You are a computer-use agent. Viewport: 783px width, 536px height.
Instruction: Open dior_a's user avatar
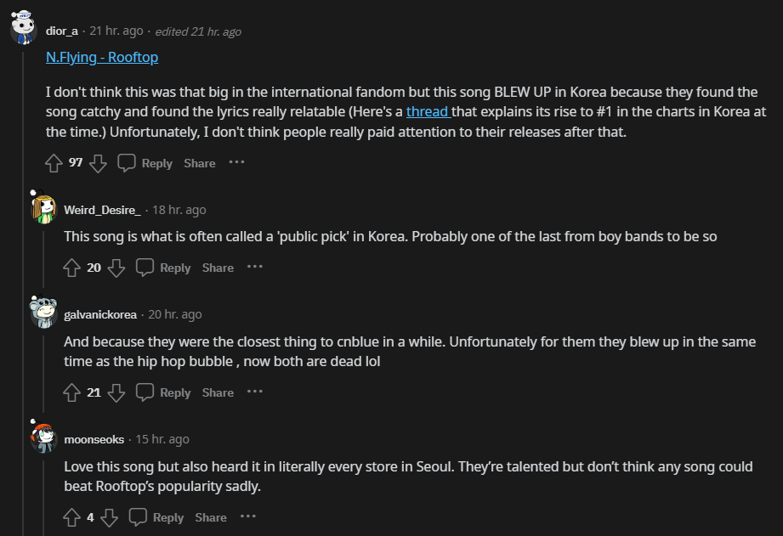point(23,30)
